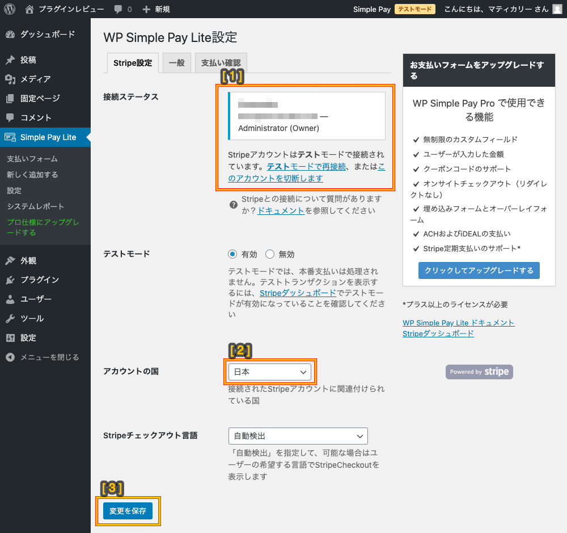Switch to the 支払い確認 tab
Screen dimensions: 567x533
[221, 63]
